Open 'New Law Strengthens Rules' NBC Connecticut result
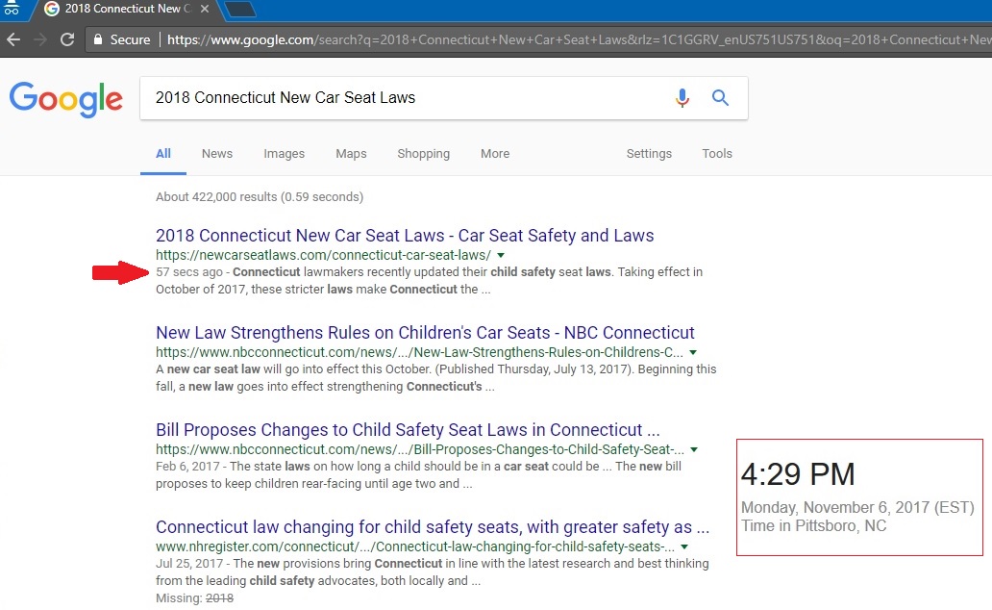The width and height of the screenshot is (992, 610). tap(425, 333)
